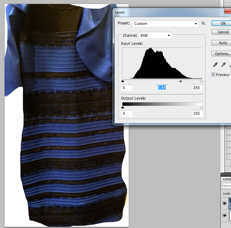Click the input black point triangle

pos(123,81)
